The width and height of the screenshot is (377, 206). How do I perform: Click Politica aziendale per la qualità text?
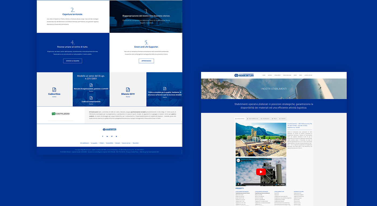[165, 93]
